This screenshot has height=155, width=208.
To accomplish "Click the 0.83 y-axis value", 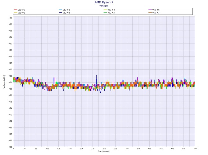I will click(10, 76).
